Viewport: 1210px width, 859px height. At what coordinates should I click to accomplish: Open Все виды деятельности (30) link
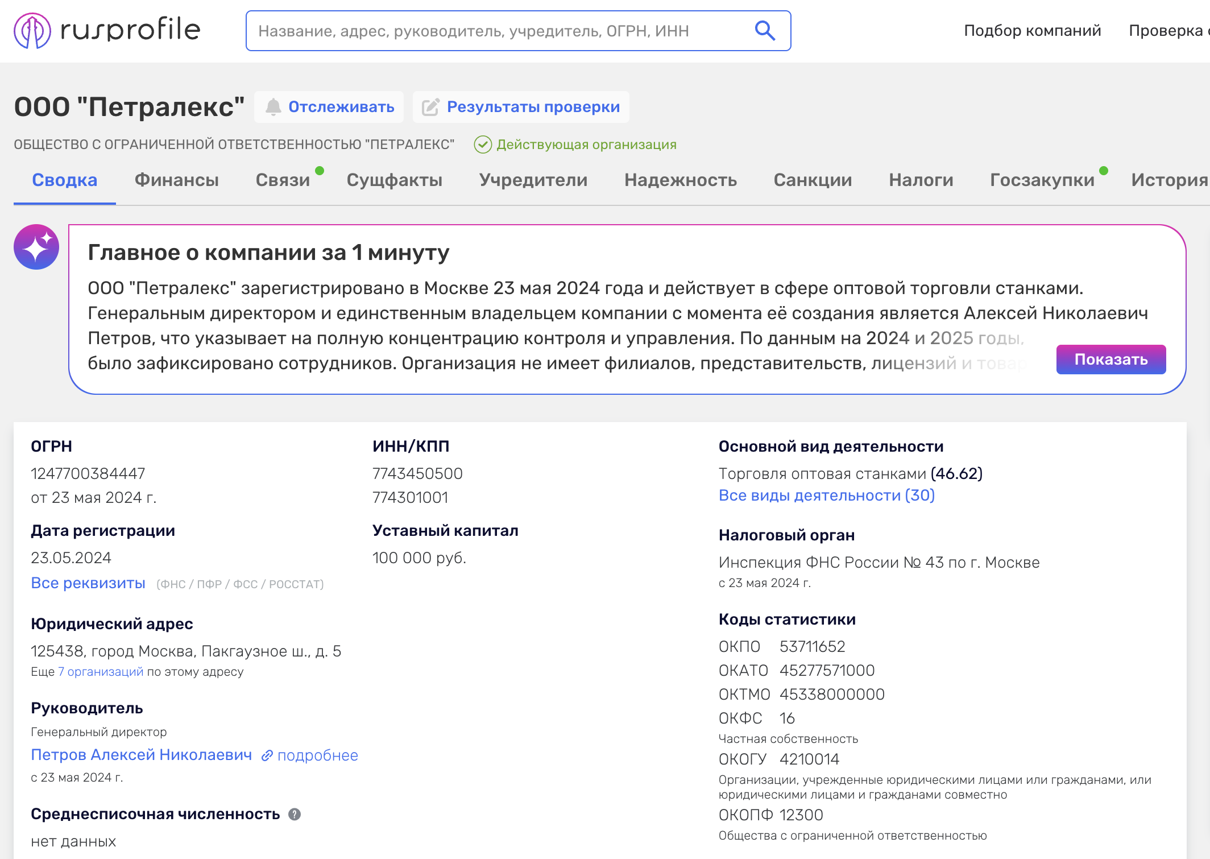[827, 495]
